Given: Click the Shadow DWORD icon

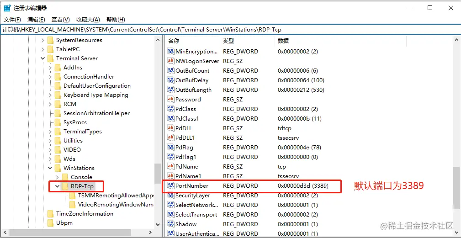Looking at the screenshot, I should pyautogui.click(x=171, y=224).
